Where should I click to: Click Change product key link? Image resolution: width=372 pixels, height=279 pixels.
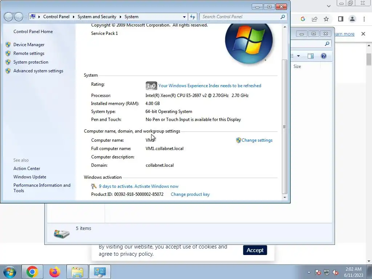pyautogui.click(x=190, y=194)
